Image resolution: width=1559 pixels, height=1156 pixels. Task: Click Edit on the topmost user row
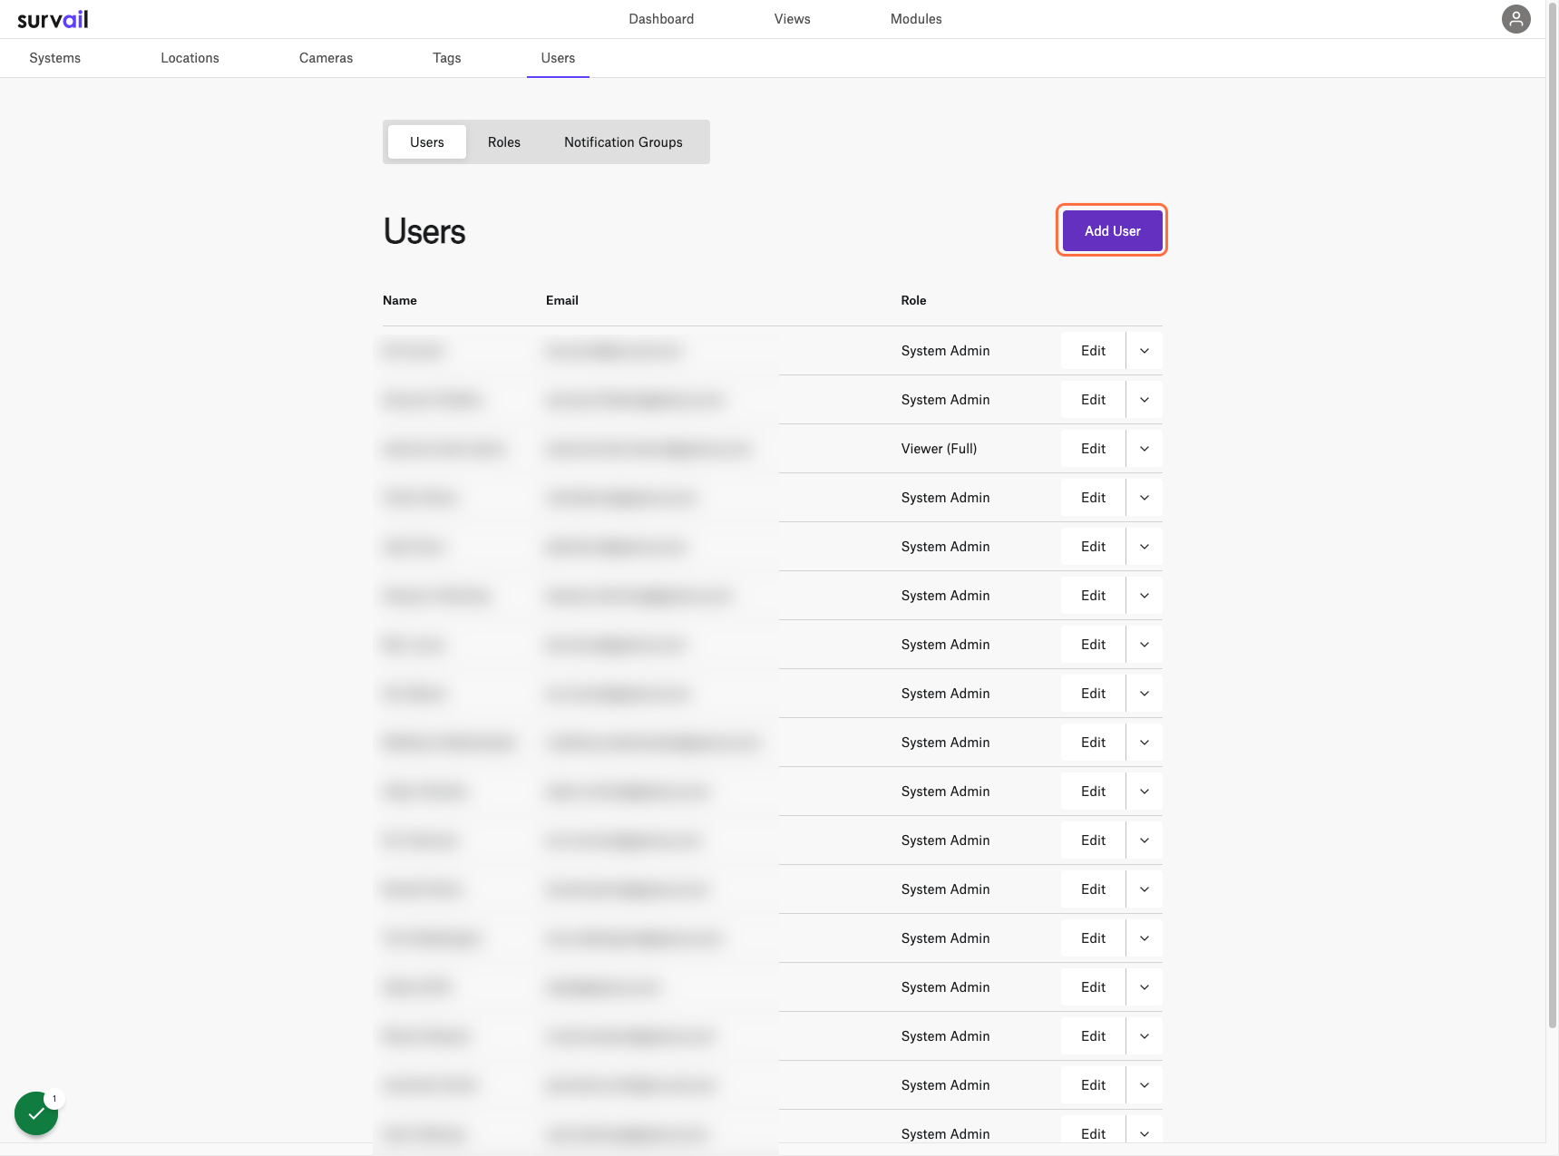1093,351
